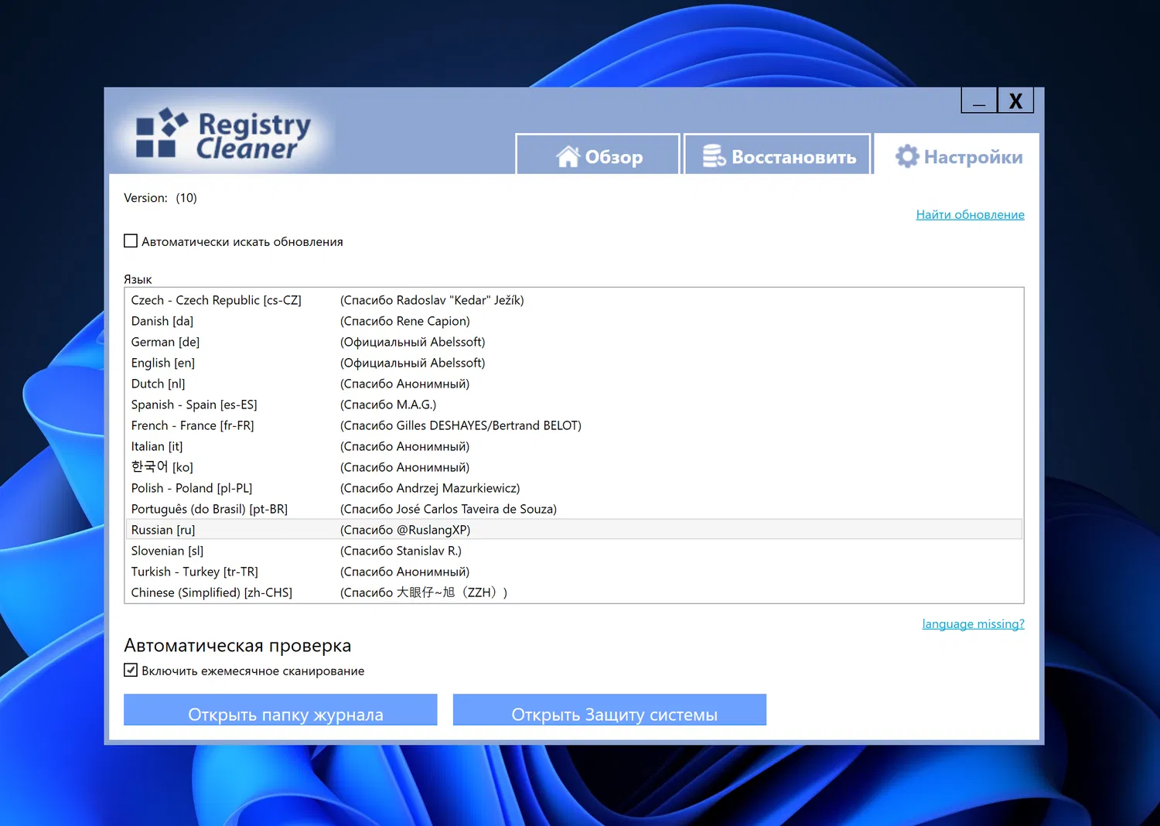Select English [en] language
The height and width of the screenshot is (826, 1160).
tap(574, 363)
